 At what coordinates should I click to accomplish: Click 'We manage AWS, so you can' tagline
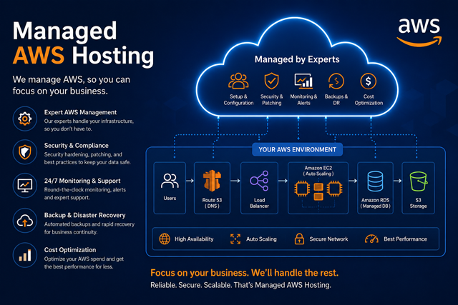pos(72,79)
